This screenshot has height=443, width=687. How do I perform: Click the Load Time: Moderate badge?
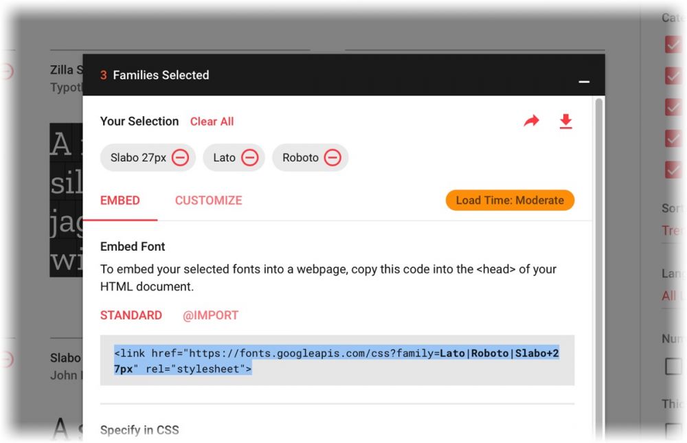pos(510,201)
